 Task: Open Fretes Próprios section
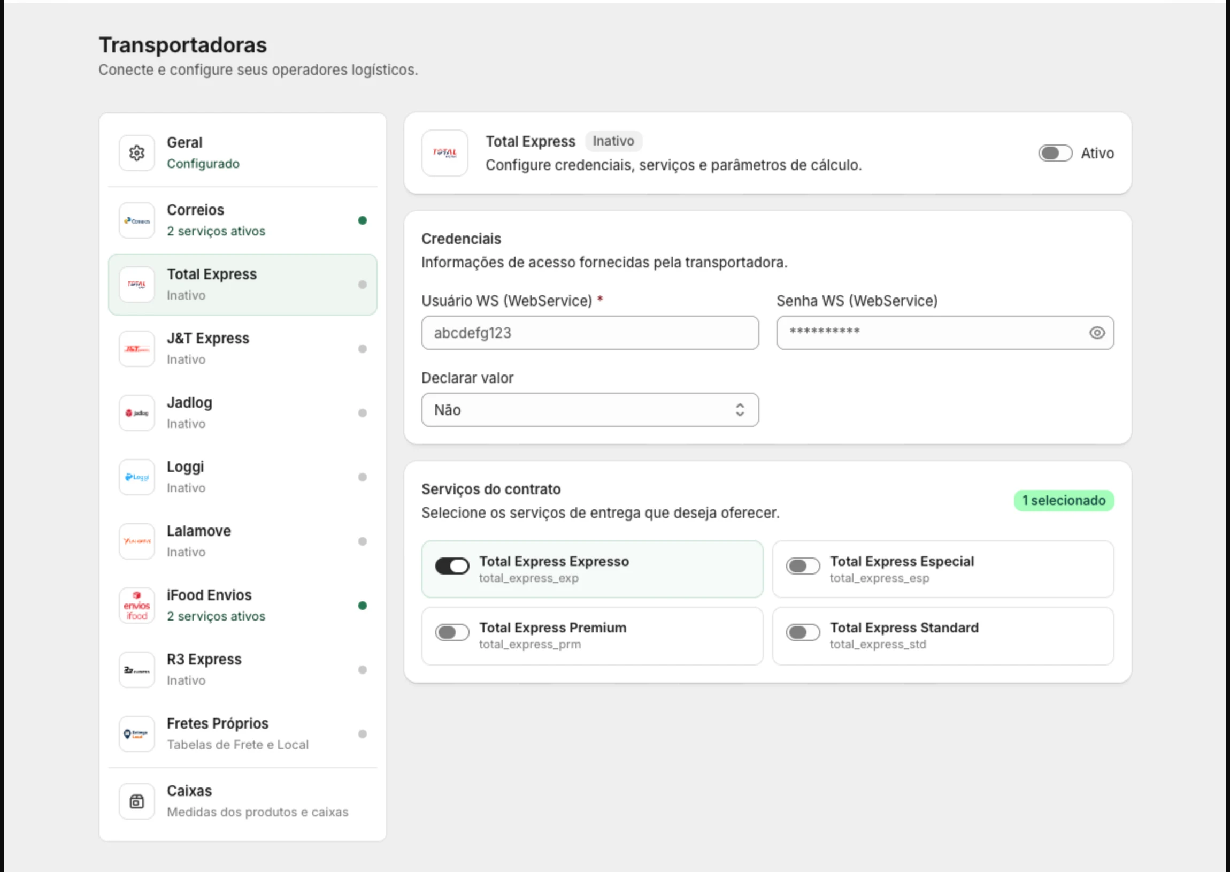click(243, 734)
